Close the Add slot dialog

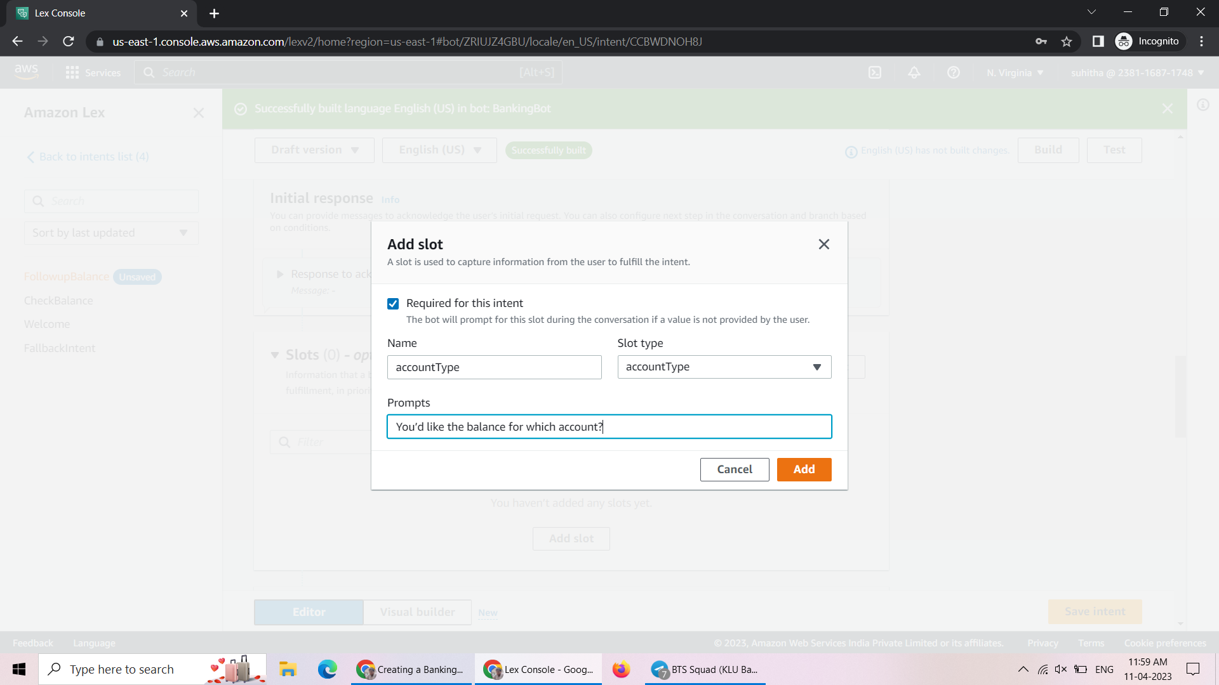pos(823,244)
